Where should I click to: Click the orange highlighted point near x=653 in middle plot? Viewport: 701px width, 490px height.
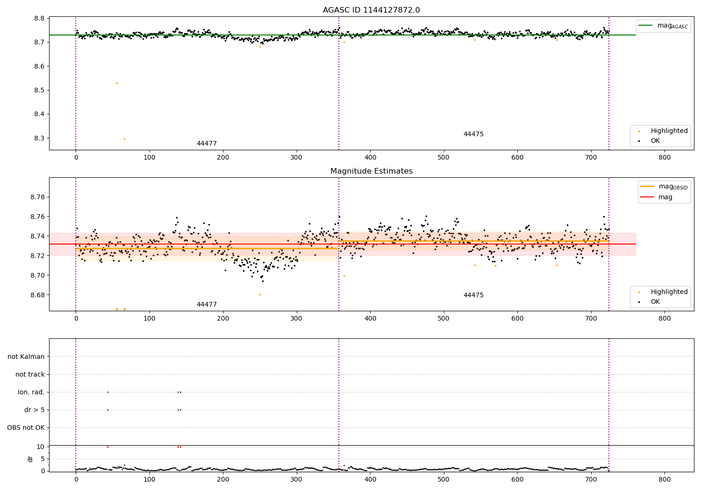click(557, 265)
